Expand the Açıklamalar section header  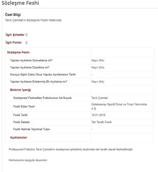coord(18,138)
